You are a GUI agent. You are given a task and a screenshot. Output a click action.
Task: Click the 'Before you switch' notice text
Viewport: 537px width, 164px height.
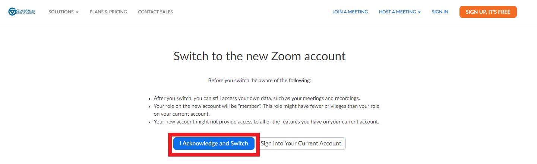coord(259,80)
